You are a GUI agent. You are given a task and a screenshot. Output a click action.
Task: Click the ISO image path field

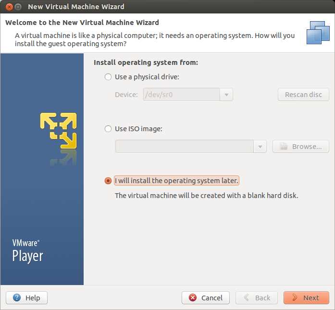185,147
